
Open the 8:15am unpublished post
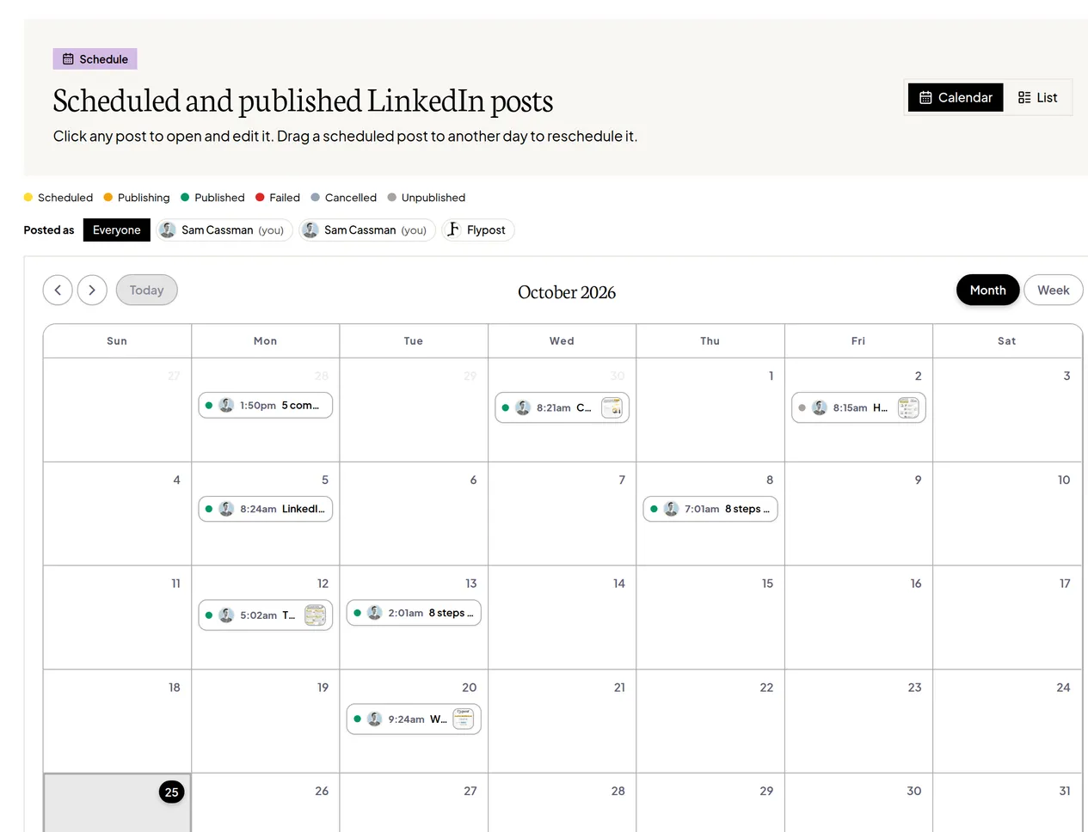point(858,408)
